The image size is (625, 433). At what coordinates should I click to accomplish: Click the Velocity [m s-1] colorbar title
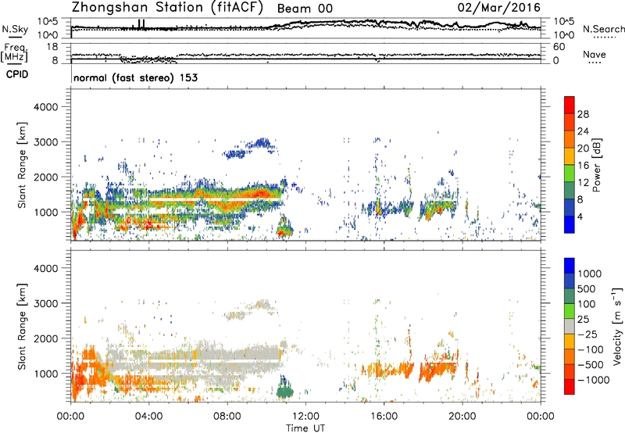point(617,326)
